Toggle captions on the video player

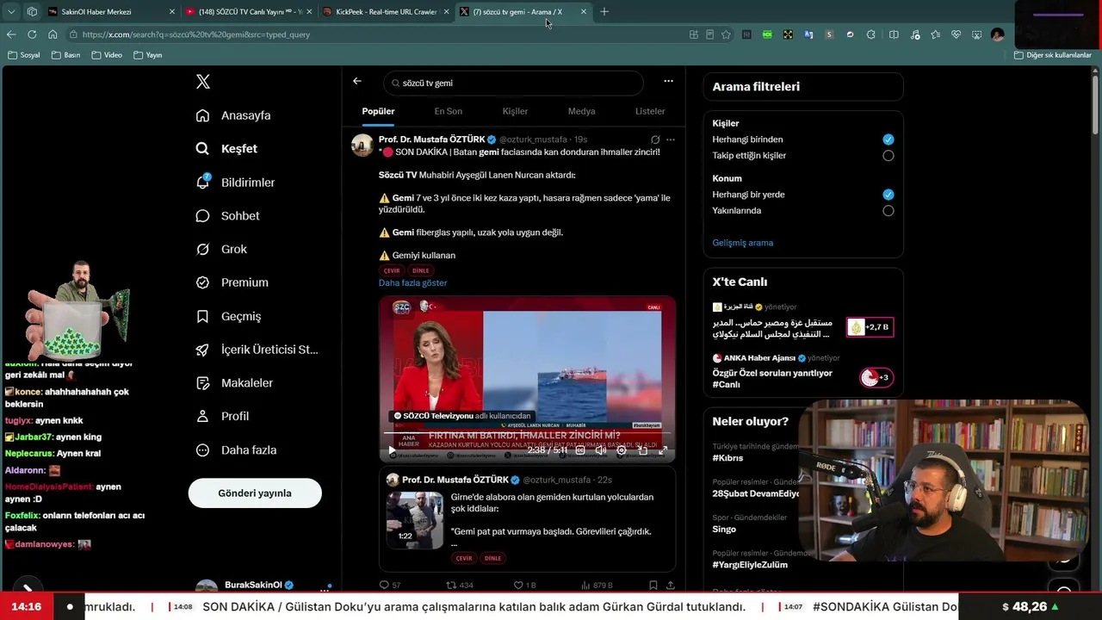(x=580, y=450)
